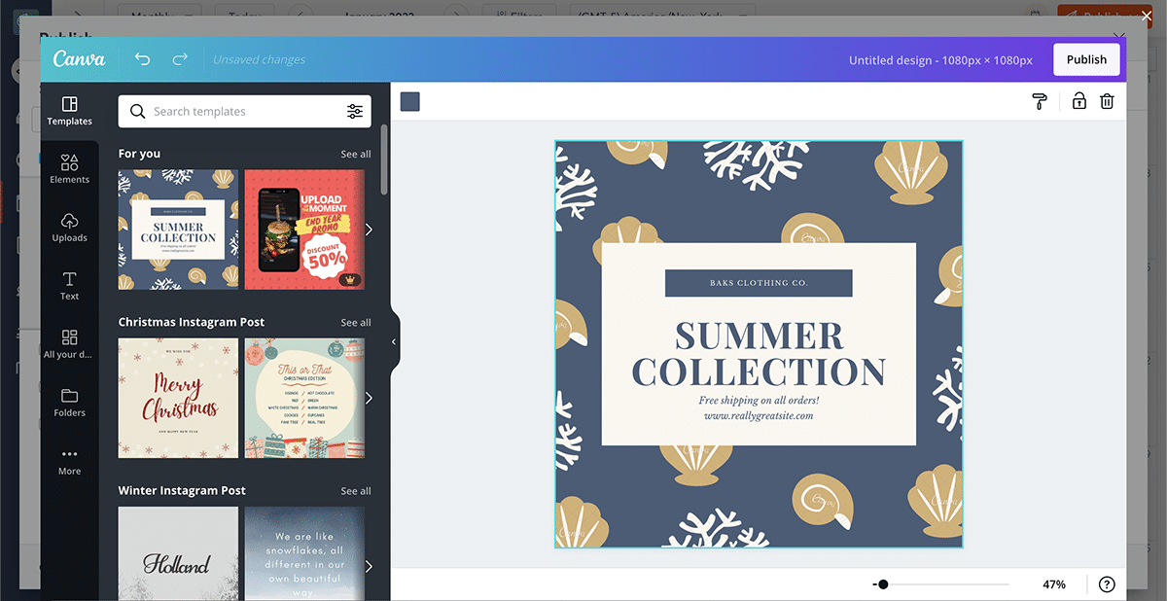Open the dark blue color swatch
Image resolution: width=1167 pixels, height=601 pixels.
410,101
